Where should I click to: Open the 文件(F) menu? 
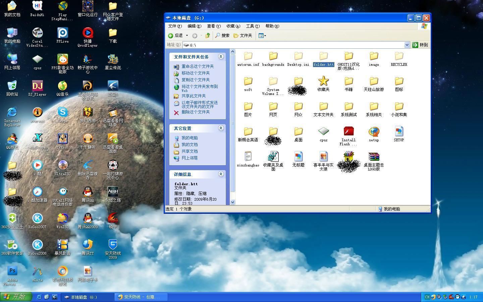[175, 26]
